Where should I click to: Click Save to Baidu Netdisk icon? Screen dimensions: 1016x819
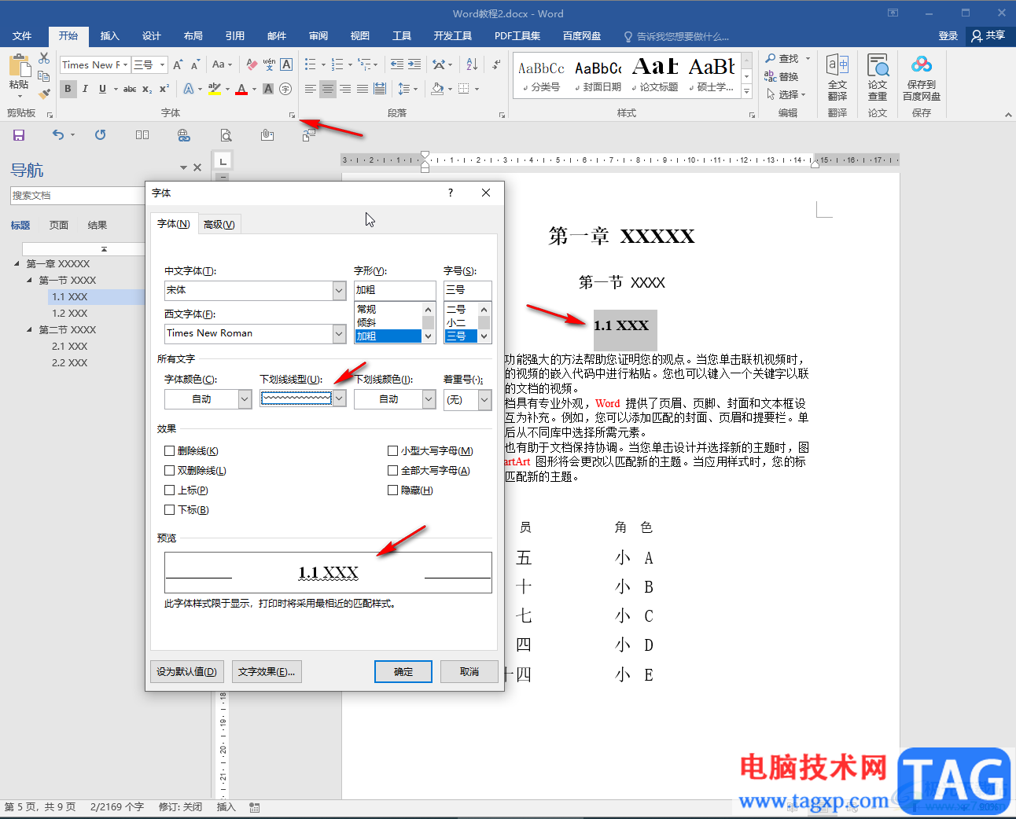tap(922, 77)
